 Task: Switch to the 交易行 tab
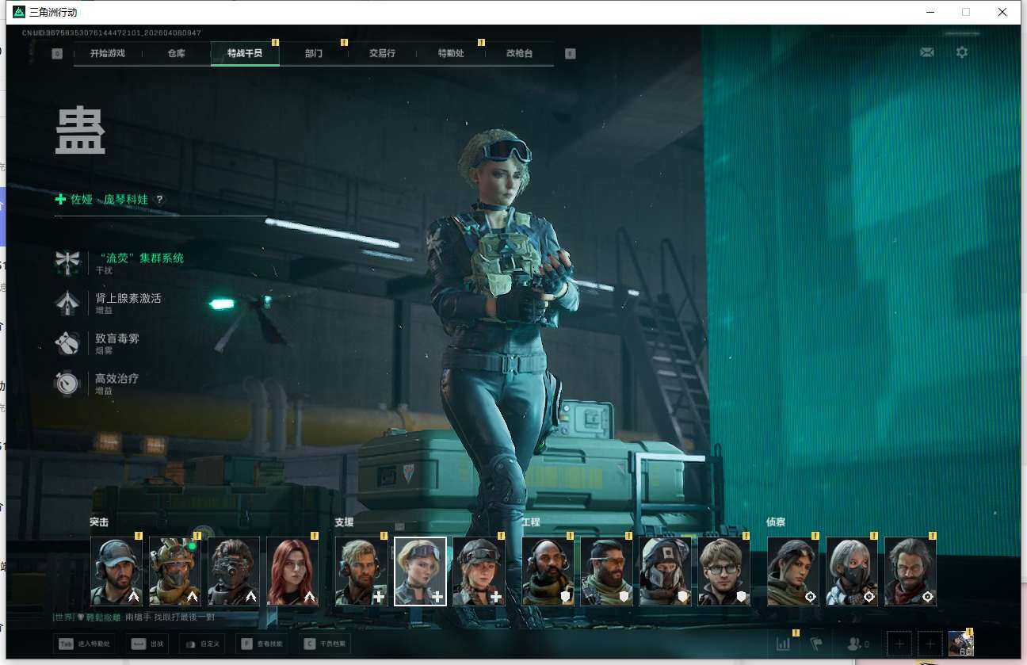[x=382, y=54]
